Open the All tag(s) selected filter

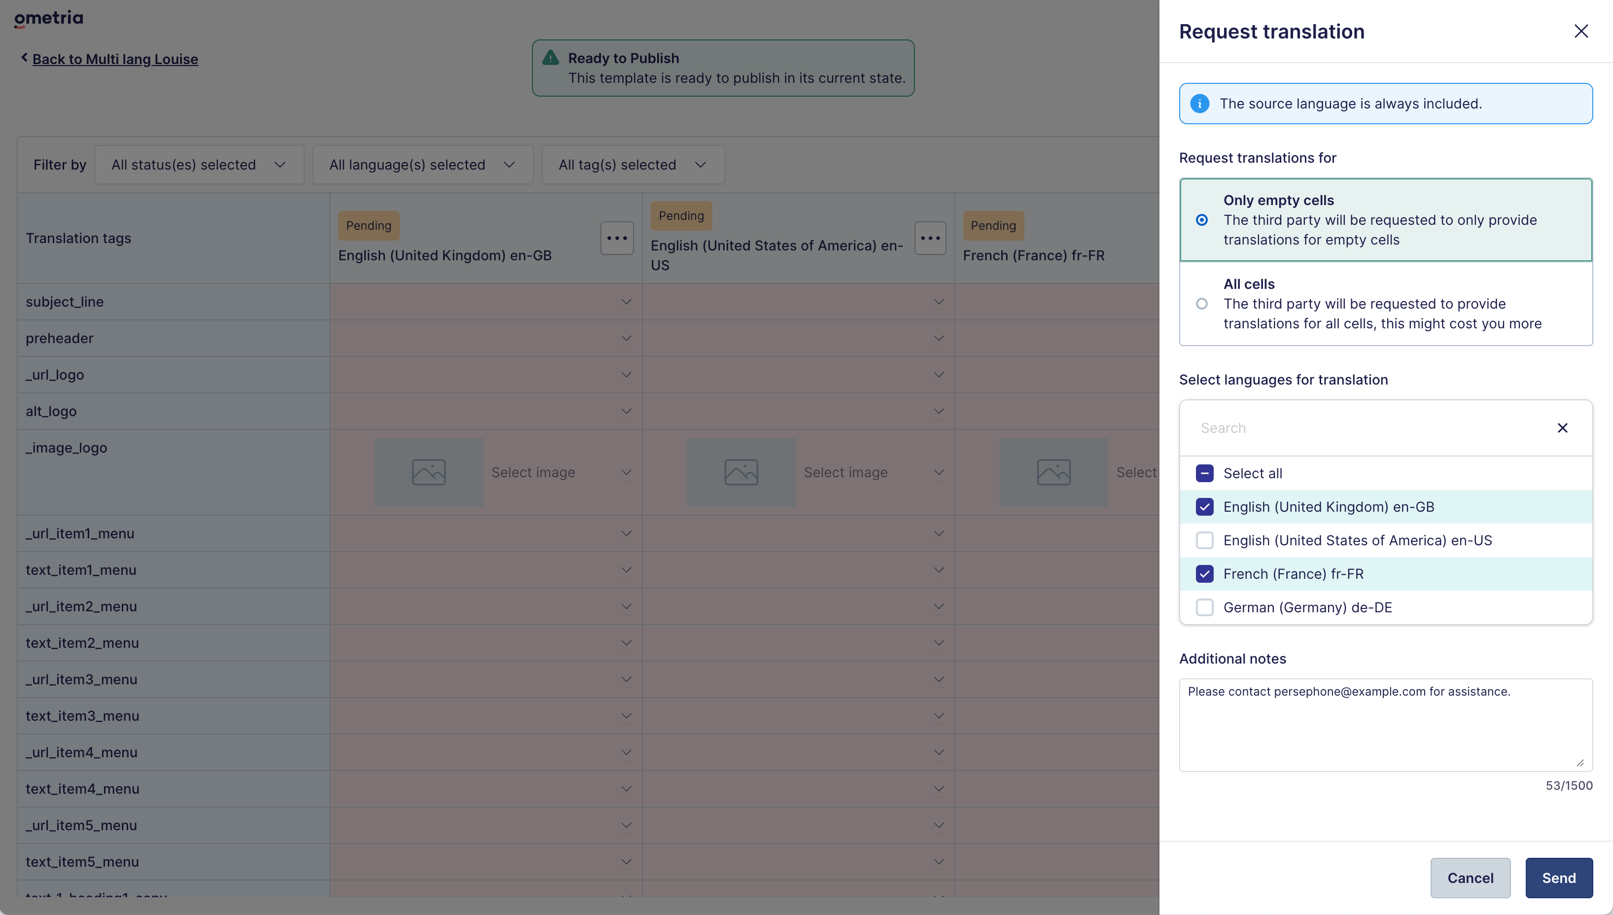[633, 165]
